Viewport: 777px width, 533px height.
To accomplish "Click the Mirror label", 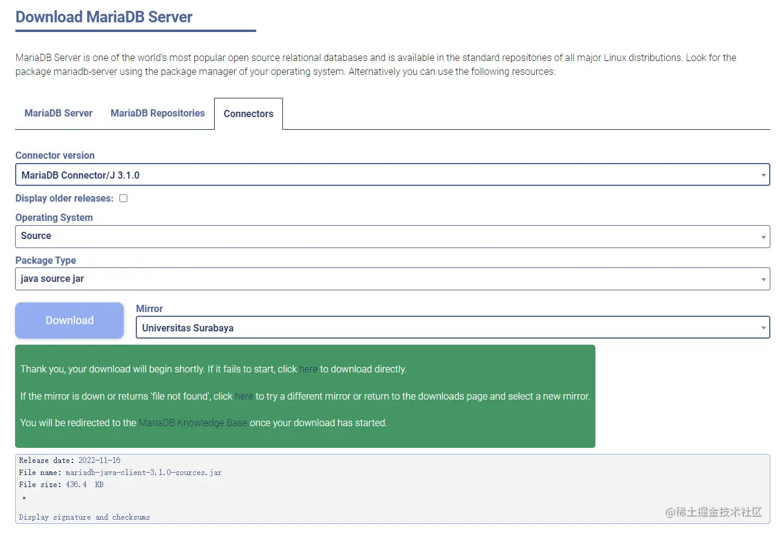I will (150, 308).
